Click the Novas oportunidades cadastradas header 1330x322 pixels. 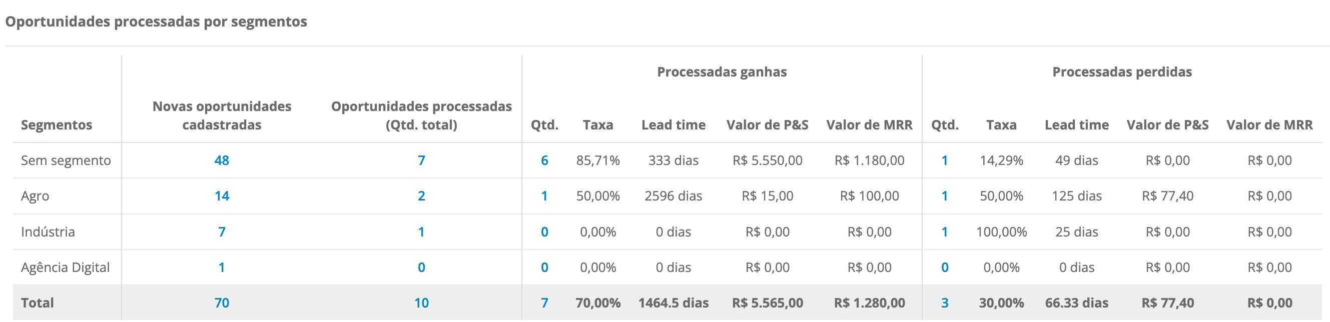222,115
